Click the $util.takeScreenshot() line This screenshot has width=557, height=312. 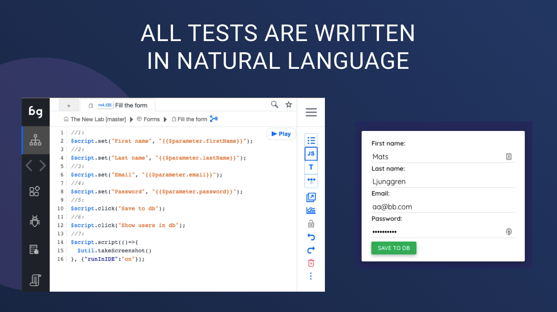click(x=114, y=251)
